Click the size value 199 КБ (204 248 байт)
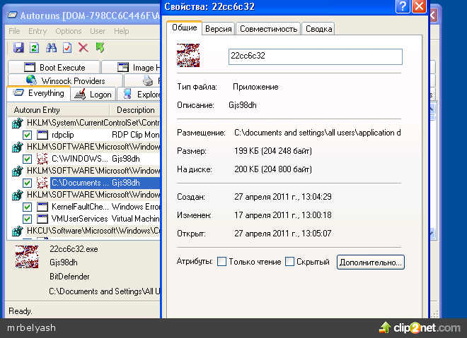Viewport: 467px width, 338px height. (x=273, y=151)
